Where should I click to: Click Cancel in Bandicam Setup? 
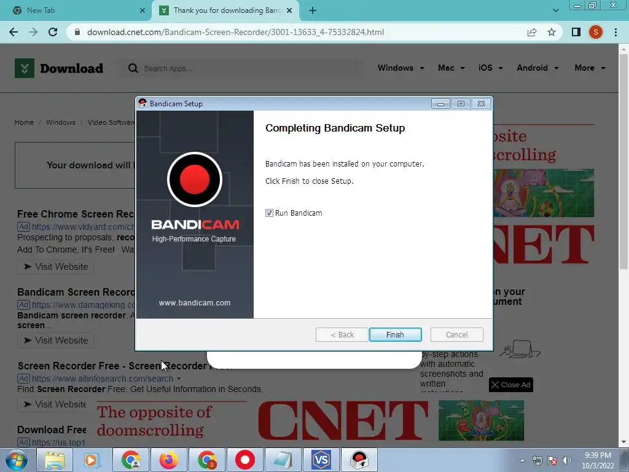[456, 335]
